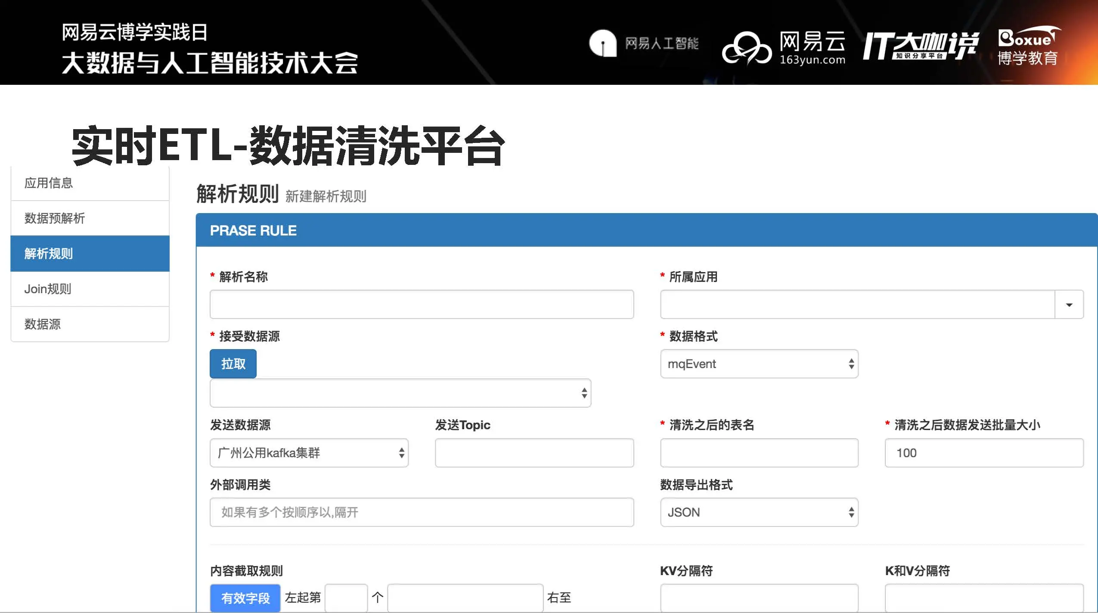Image resolution: width=1098 pixels, height=613 pixels.
Task: Click the batch size field showing 100
Action: click(984, 453)
